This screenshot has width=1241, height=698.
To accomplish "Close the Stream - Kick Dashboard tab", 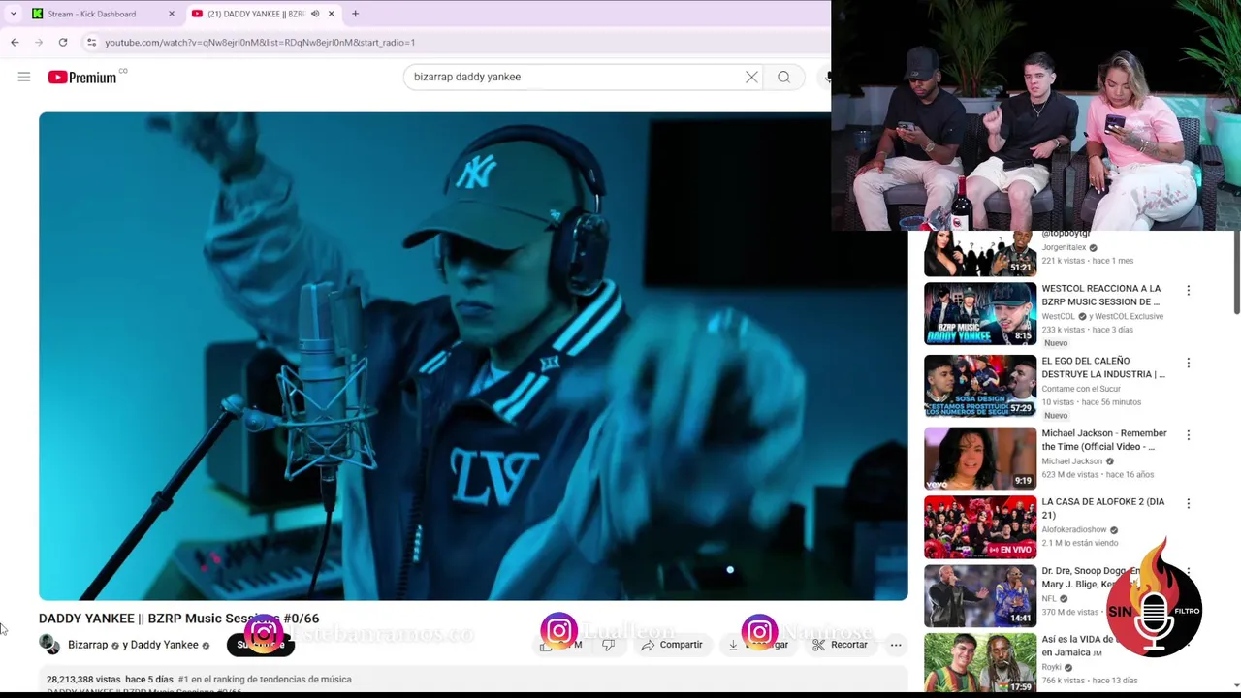I will 172,14.
